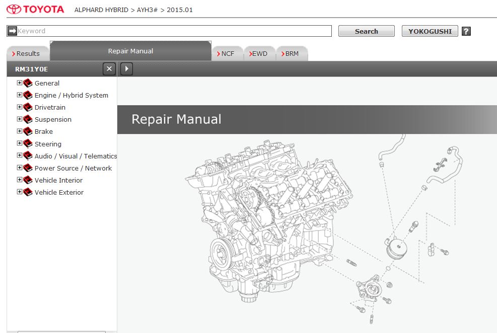
Task: Click the book icon beside Vehicle Exterior
Action: tap(27, 192)
